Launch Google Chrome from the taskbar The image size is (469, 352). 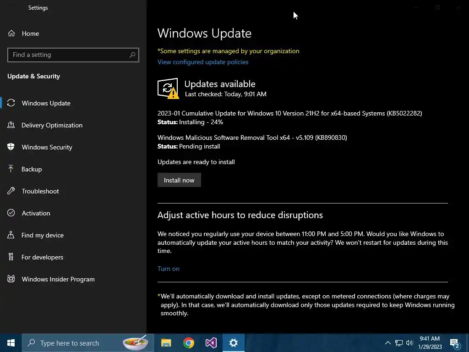click(x=188, y=343)
